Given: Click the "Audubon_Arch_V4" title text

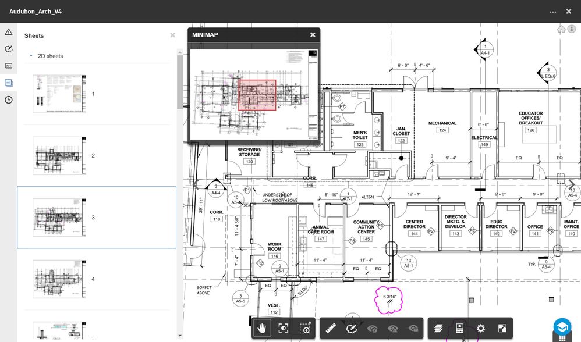Looking at the screenshot, I should pyautogui.click(x=36, y=12).
